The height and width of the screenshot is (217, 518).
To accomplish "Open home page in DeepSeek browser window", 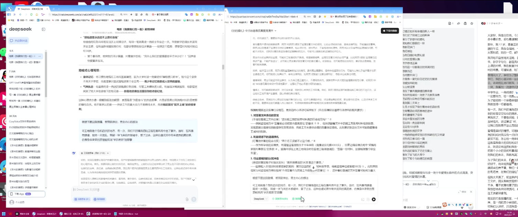I will (37, 14).
